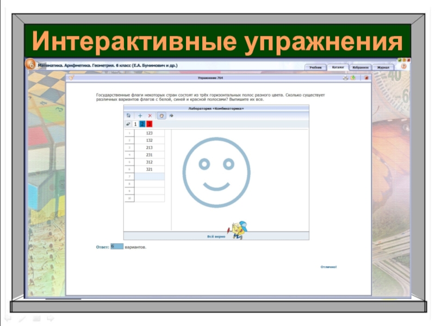The width and height of the screenshot is (435, 326).
Task: Click the orange help question mark icon
Action: [403, 66]
